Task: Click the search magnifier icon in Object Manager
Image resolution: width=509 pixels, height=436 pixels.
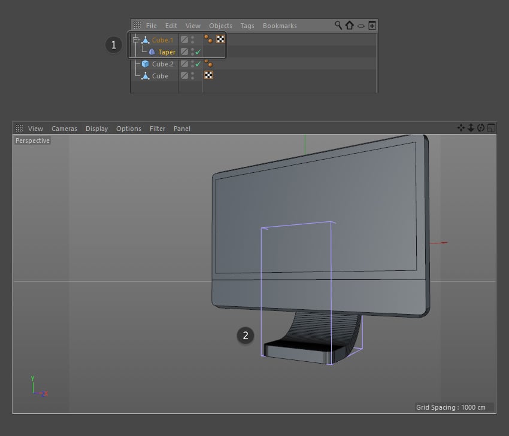Action: click(x=339, y=25)
